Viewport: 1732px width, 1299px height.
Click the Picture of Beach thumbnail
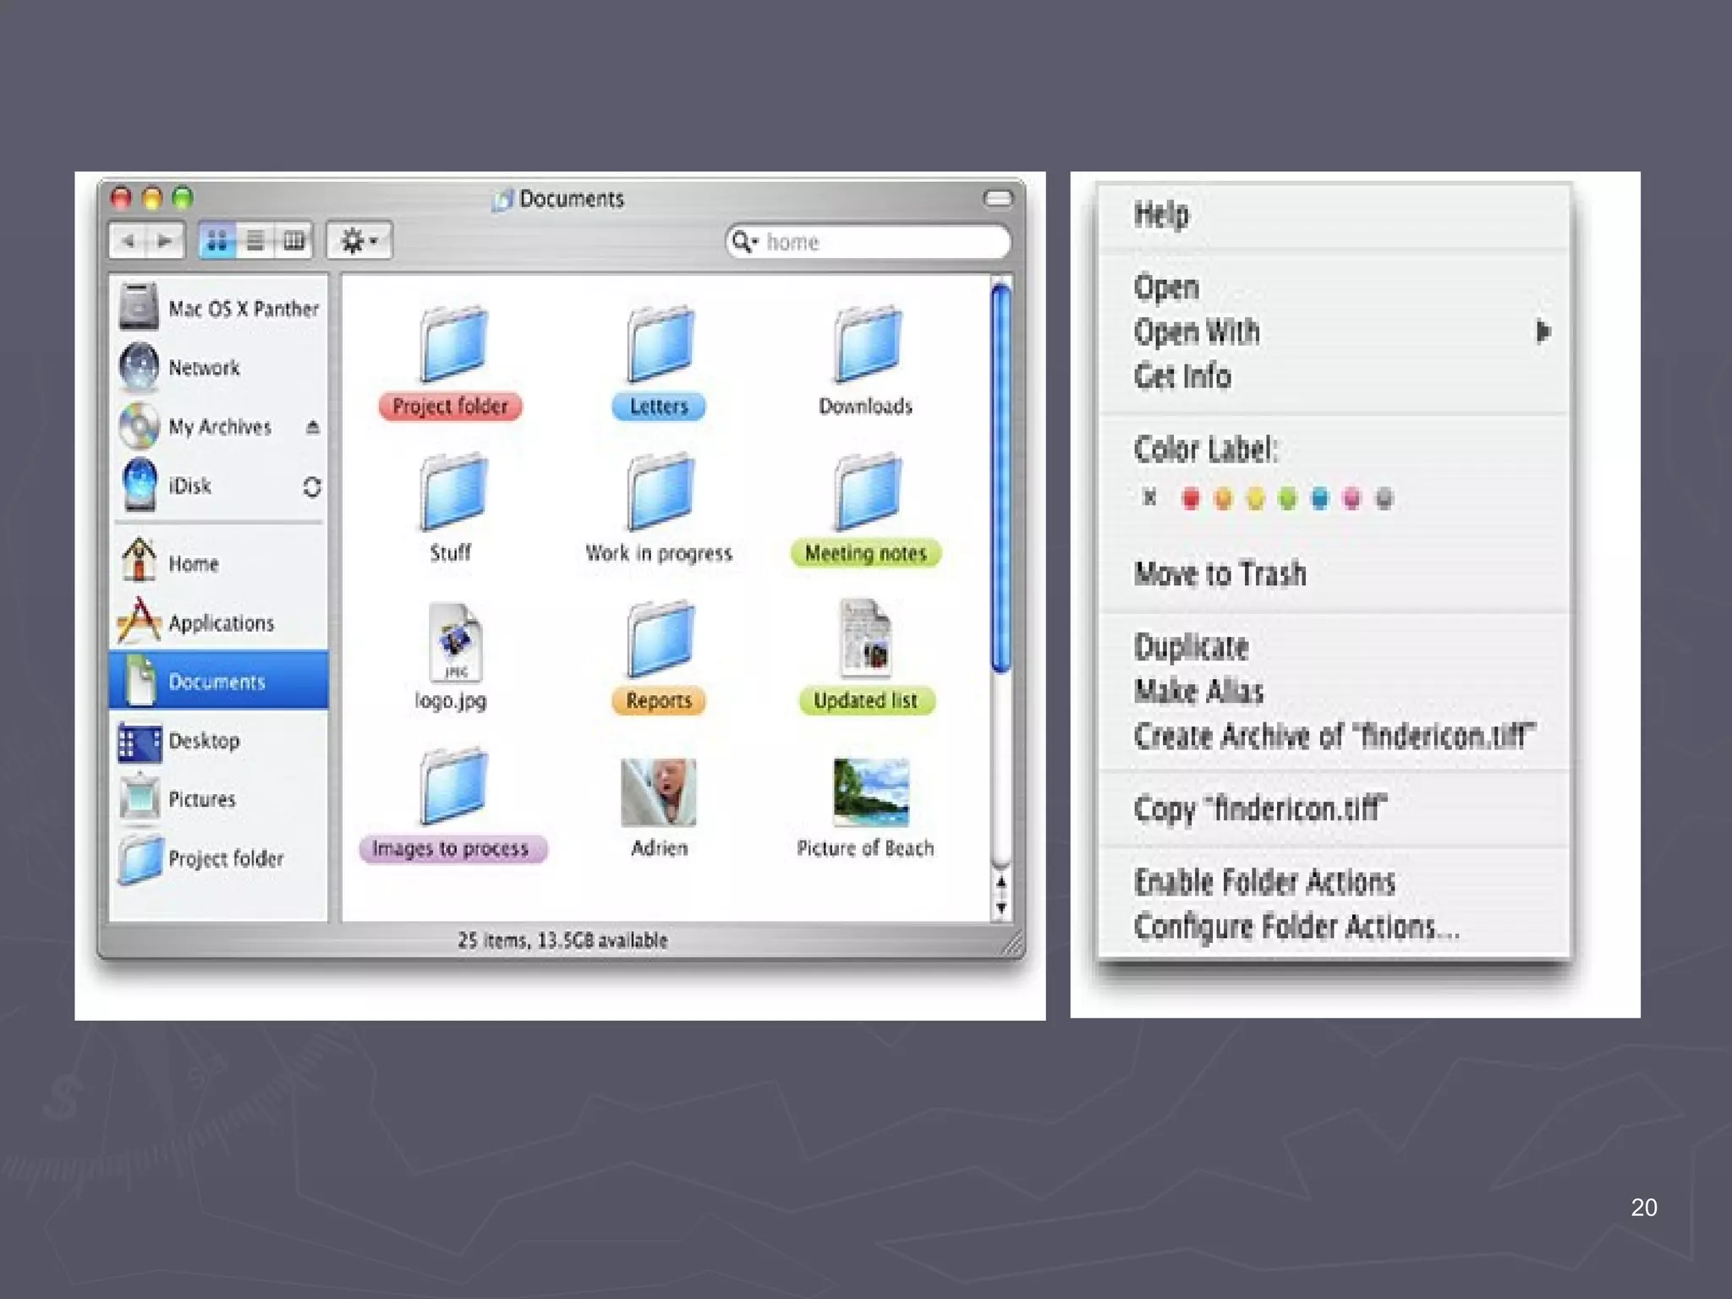pos(870,792)
